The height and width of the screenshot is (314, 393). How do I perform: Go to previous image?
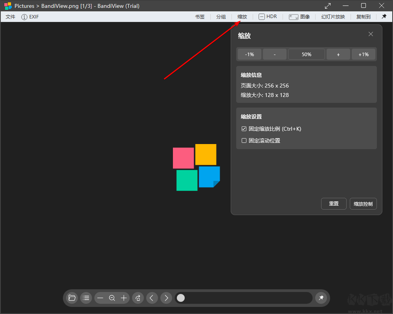click(x=152, y=298)
